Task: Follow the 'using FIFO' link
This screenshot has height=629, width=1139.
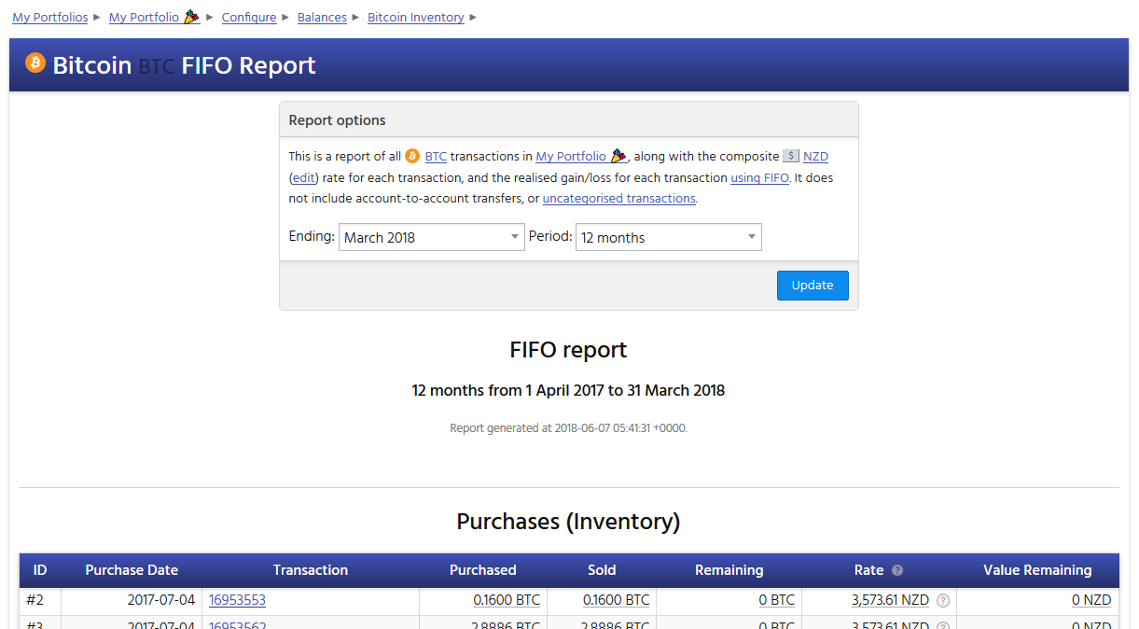Action: [759, 177]
